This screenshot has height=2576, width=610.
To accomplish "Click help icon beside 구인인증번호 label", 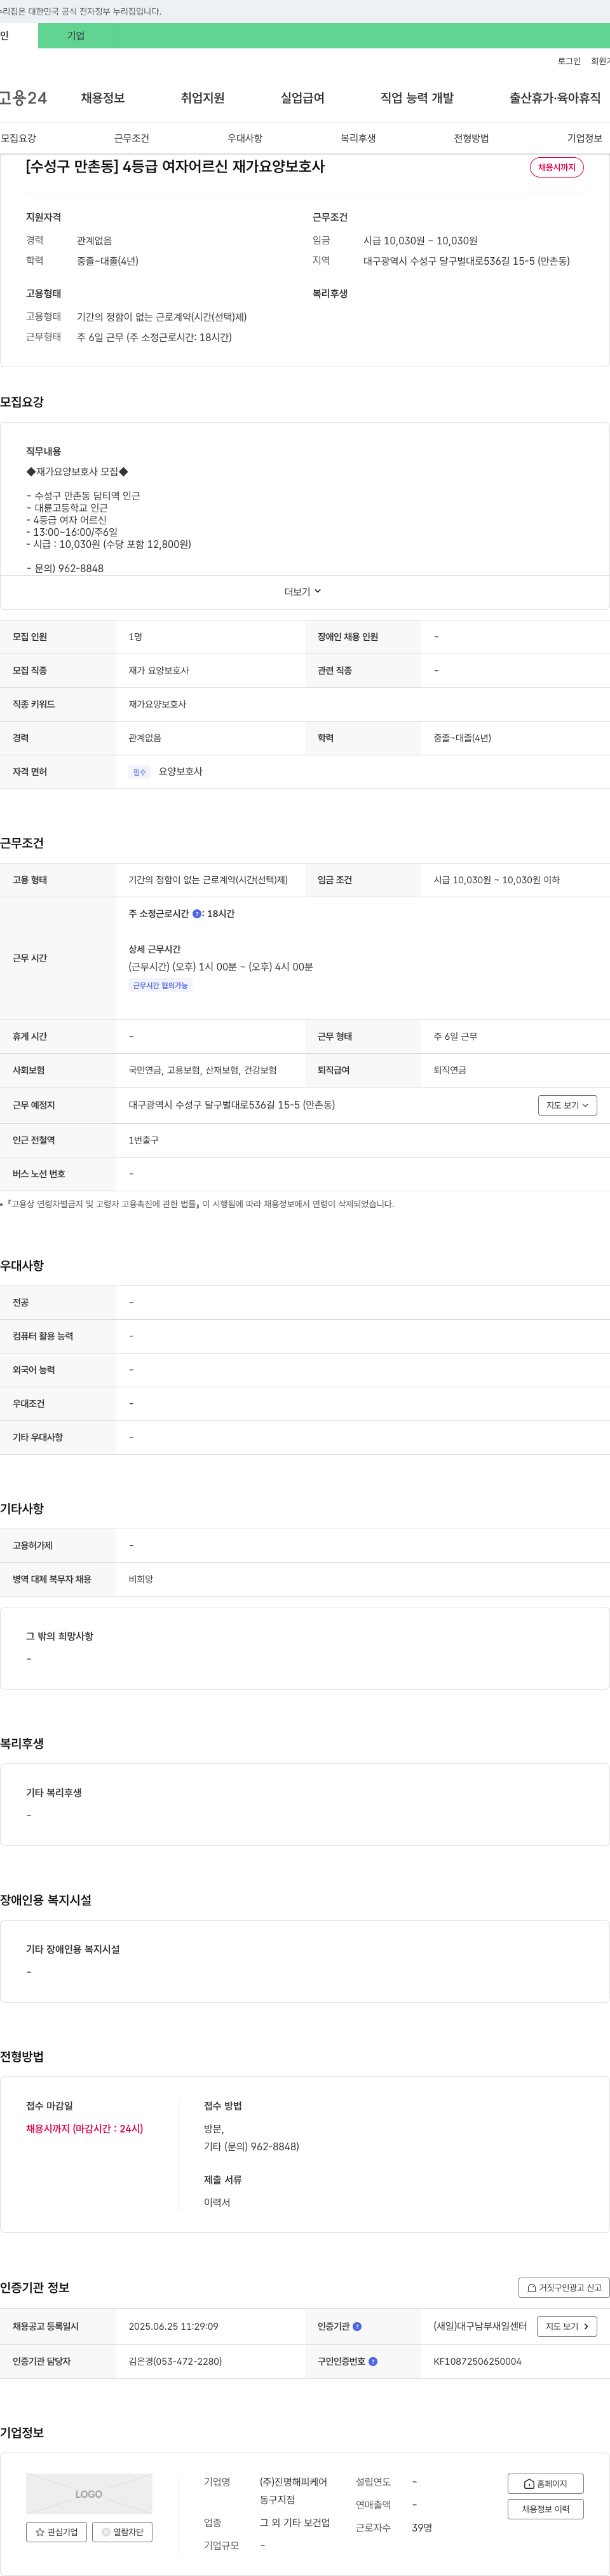I will coord(374,2361).
